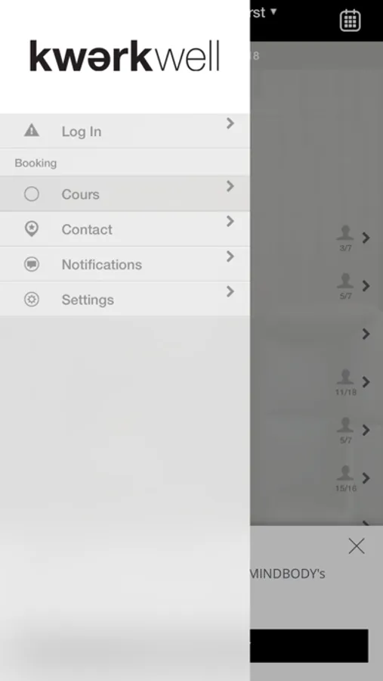Screen dimensions: 383x681
Task: Open the calendar icon in top bar
Action: click(350, 20)
